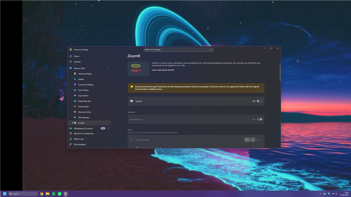Enable the ZoomIt toggle switch
351x197 pixels.
(x=259, y=101)
